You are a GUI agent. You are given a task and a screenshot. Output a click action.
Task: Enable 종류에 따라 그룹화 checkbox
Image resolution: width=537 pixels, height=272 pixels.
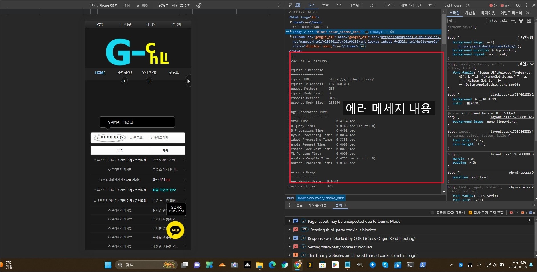point(432,213)
